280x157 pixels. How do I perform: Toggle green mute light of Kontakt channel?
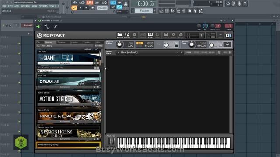[3, 25]
